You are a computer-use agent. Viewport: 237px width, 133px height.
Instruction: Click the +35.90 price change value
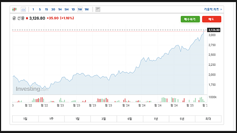click(x=53, y=18)
